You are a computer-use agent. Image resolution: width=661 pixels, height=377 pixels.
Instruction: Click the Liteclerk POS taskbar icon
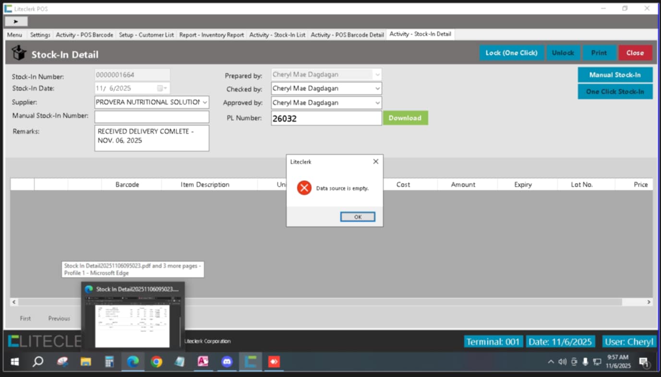pos(250,362)
